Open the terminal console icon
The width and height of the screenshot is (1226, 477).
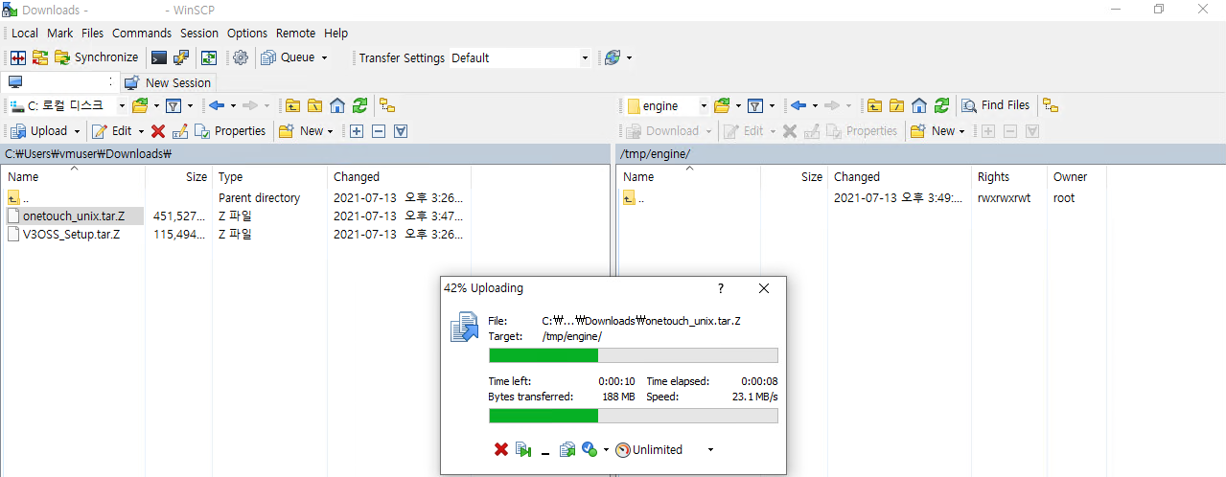pyautogui.click(x=159, y=57)
